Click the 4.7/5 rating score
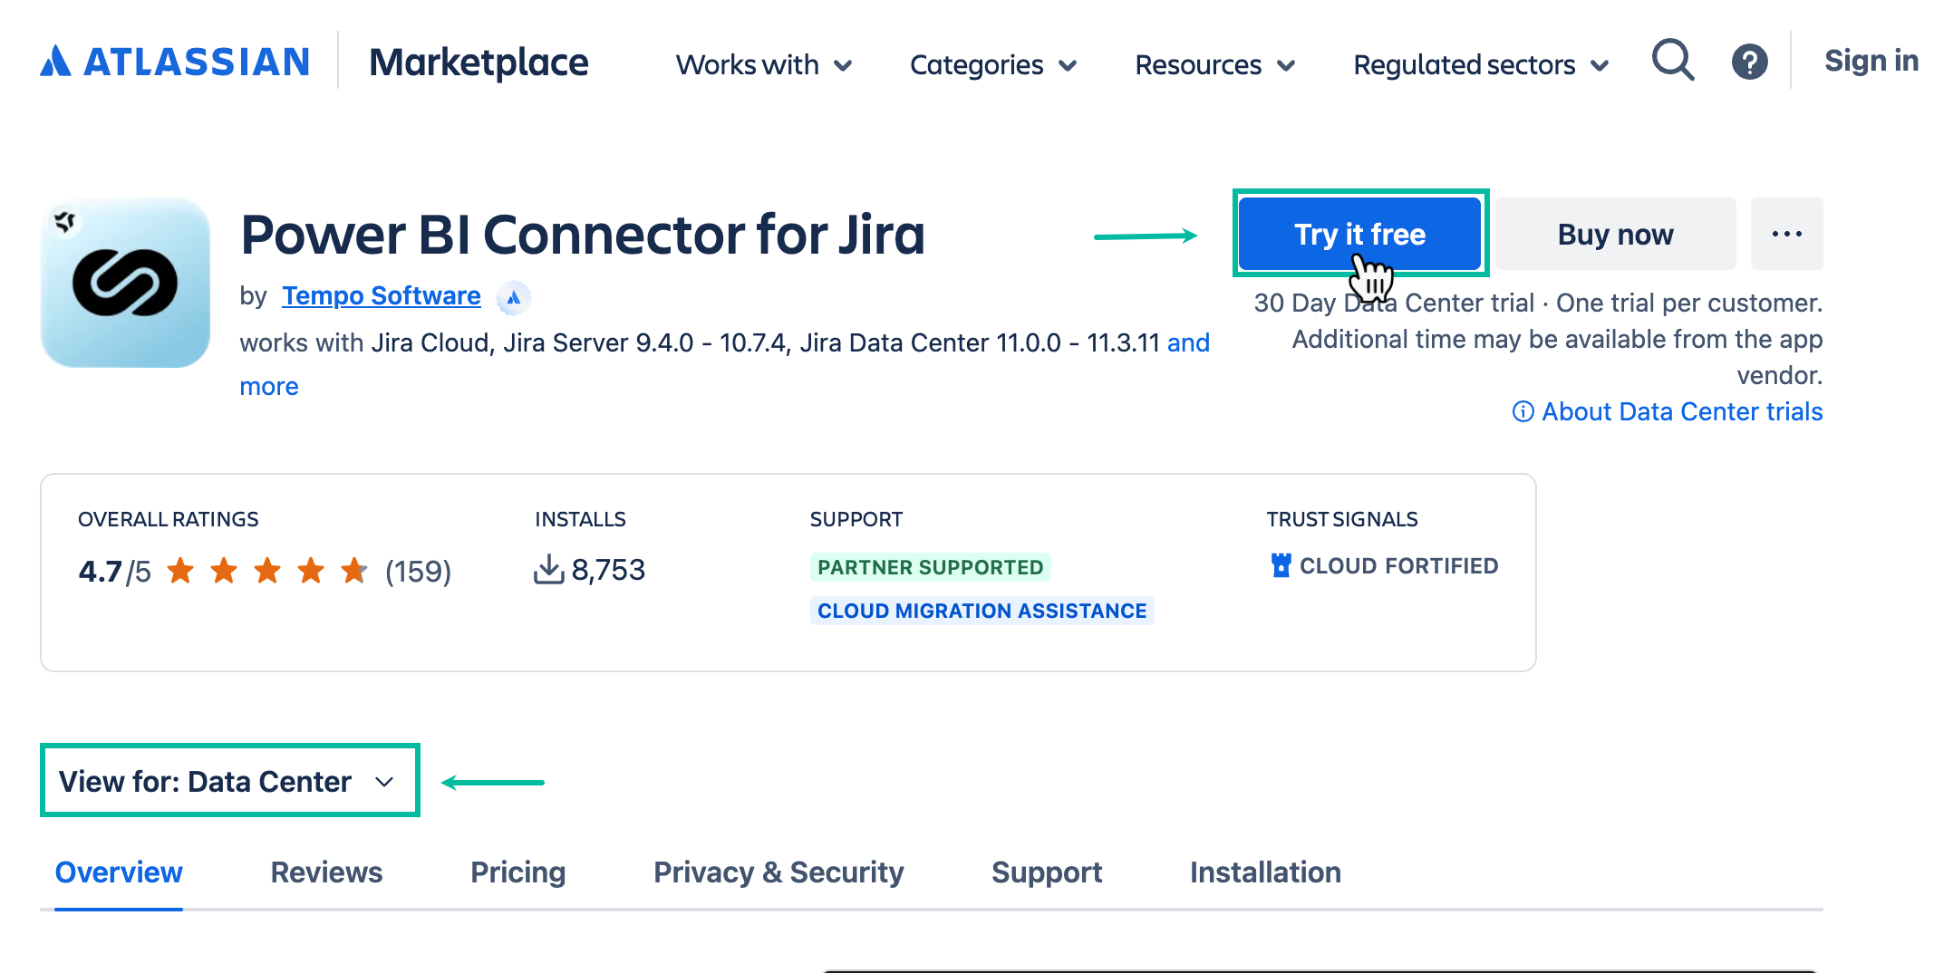 114,572
